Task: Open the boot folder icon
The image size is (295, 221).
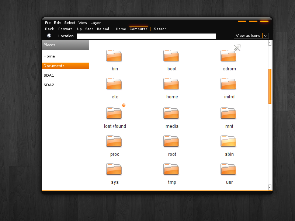Action: tap(171, 56)
